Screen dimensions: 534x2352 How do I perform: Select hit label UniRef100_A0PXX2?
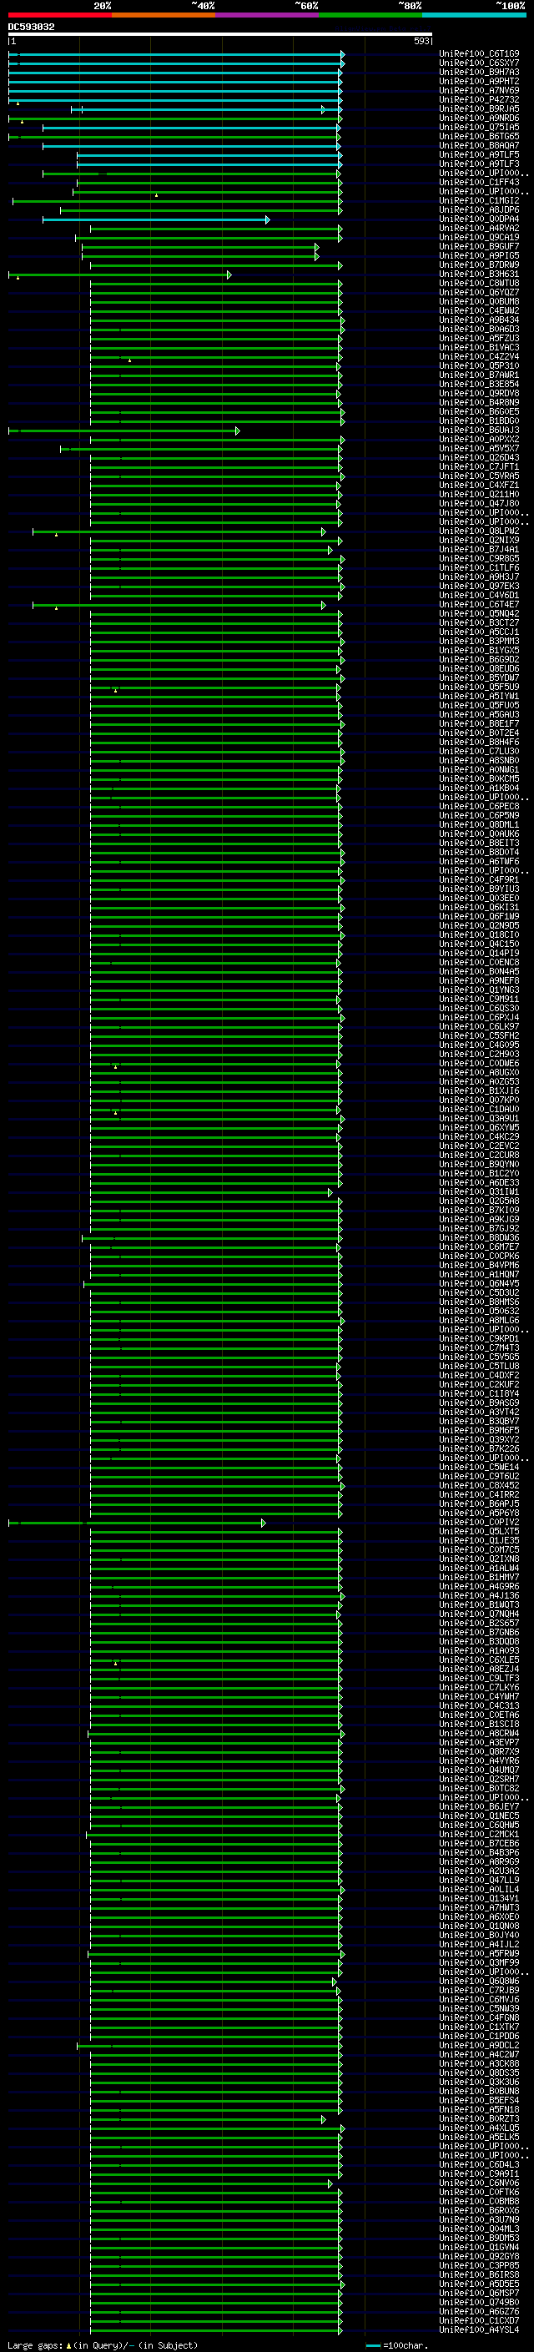click(x=478, y=440)
